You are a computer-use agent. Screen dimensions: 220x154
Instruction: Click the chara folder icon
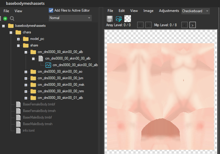coord(18,32)
